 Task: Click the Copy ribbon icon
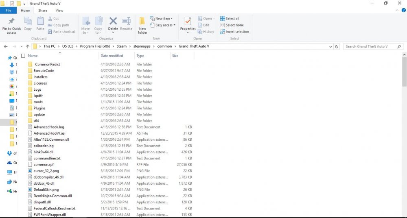28,21
